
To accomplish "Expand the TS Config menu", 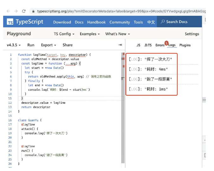I will (64, 34).
